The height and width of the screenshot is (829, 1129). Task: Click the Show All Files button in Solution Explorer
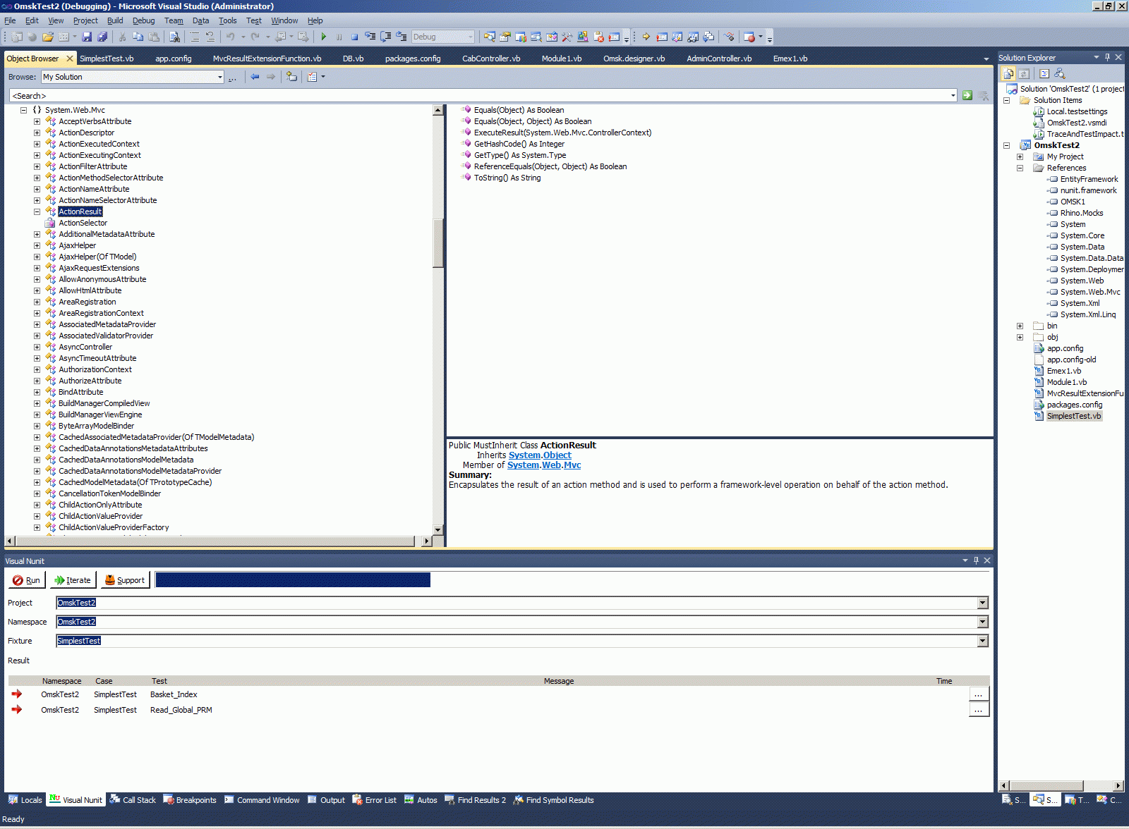tap(1008, 73)
